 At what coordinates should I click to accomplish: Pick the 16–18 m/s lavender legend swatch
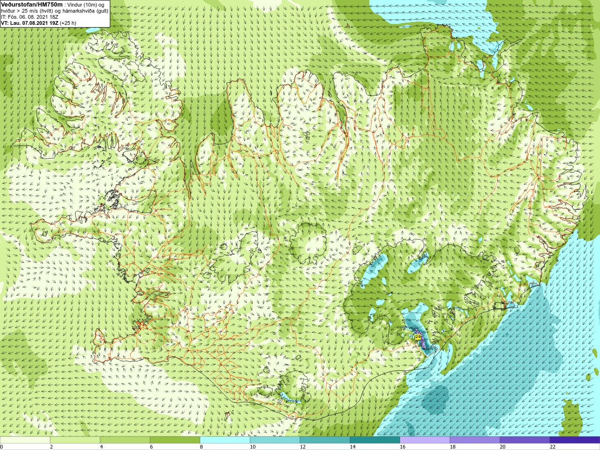pos(425,440)
